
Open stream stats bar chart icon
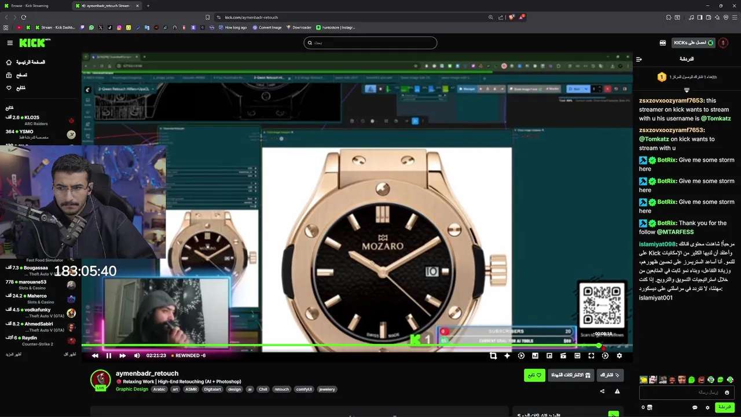pos(535,356)
